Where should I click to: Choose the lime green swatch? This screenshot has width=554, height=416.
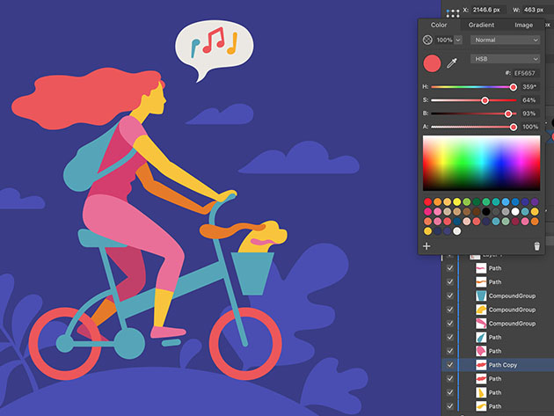(467, 201)
